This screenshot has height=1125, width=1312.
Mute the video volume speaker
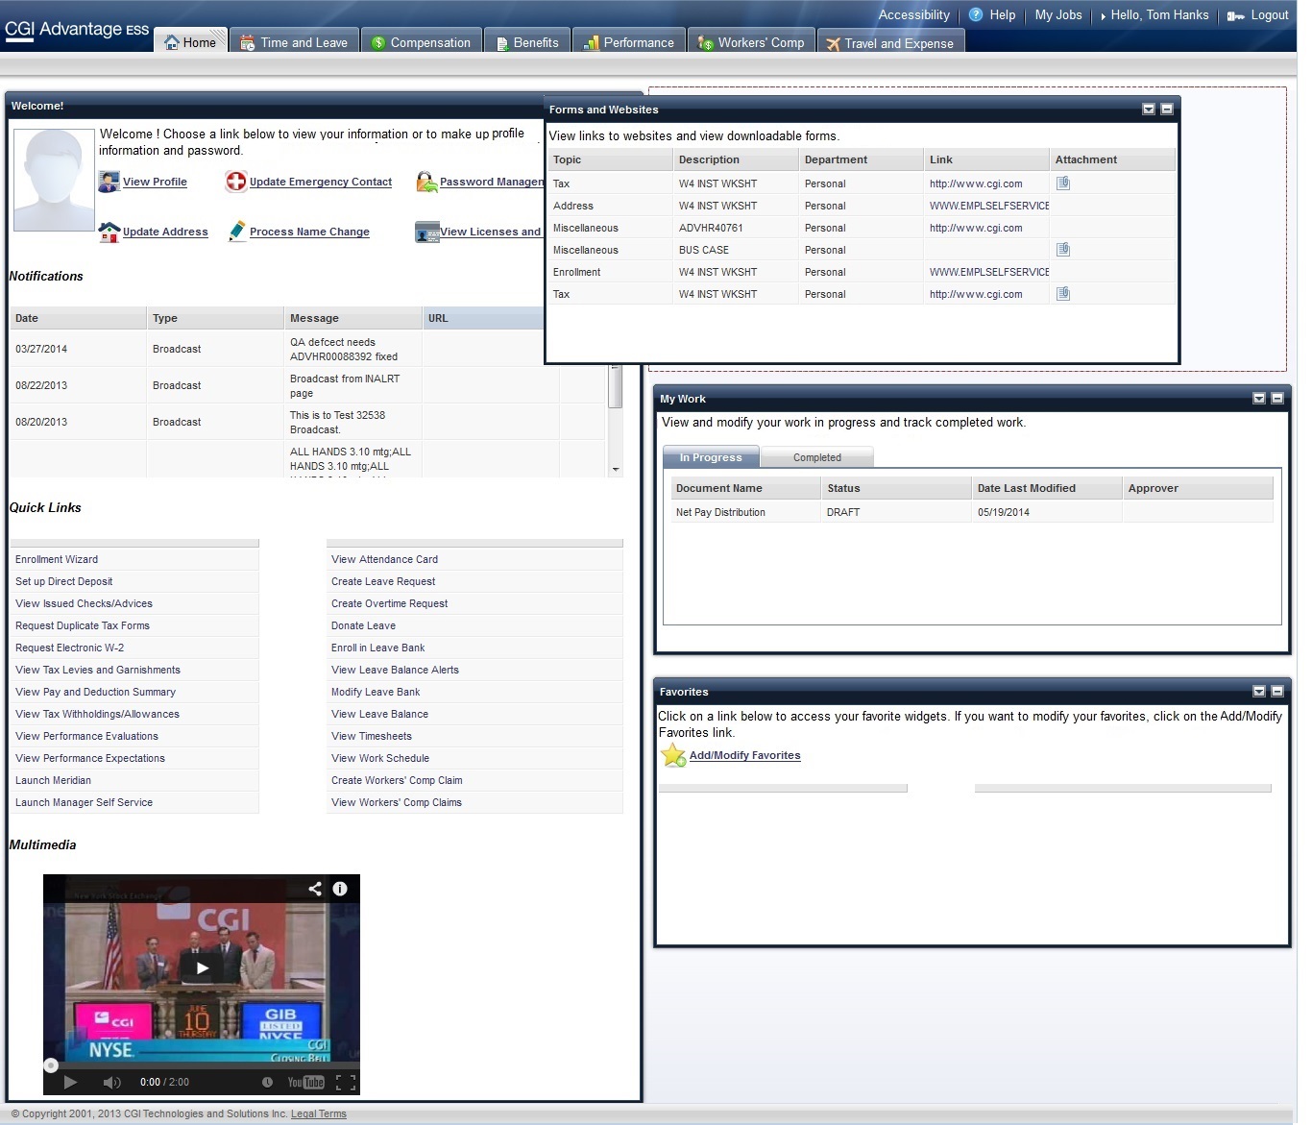111,1083
